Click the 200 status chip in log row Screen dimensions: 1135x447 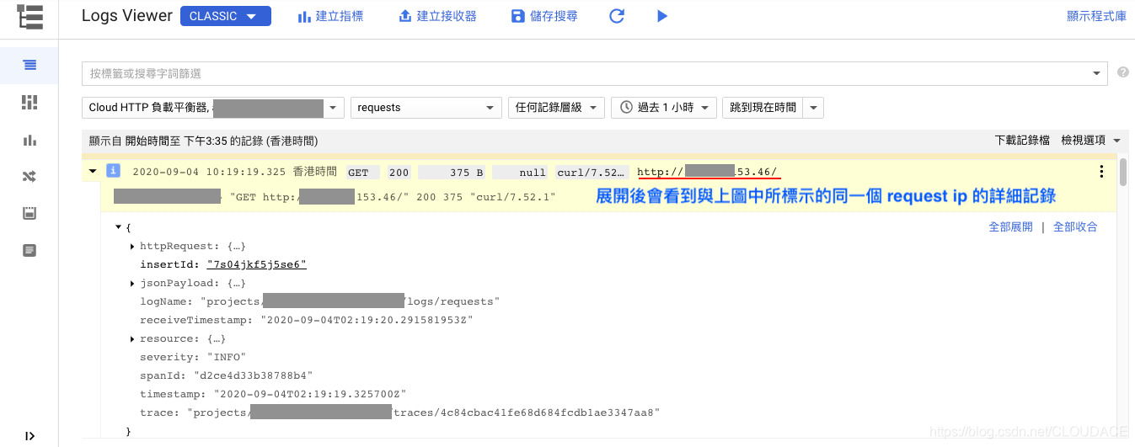pyautogui.click(x=399, y=172)
